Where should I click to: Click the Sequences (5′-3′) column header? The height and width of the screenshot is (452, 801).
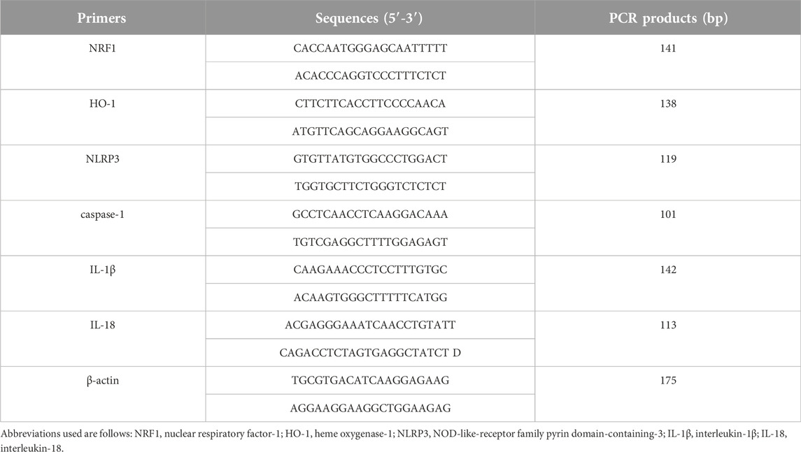(370, 17)
